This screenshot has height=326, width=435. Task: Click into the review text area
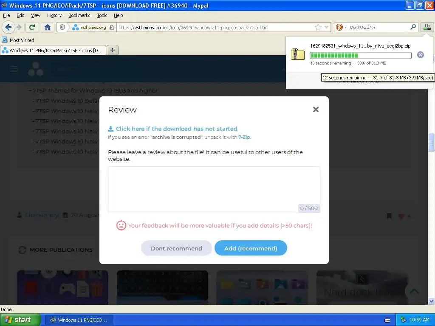(x=214, y=190)
